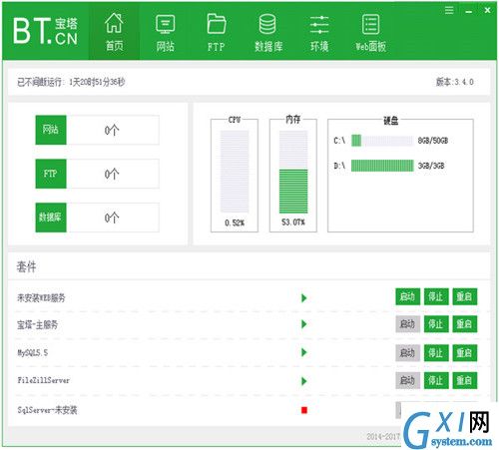Image resolution: width=499 pixels, height=450 pixels.
Task: Open the 首页 home icon tab
Action: click(x=114, y=32)
